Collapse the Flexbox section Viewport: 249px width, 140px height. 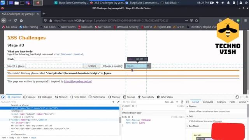coord(187,107)
